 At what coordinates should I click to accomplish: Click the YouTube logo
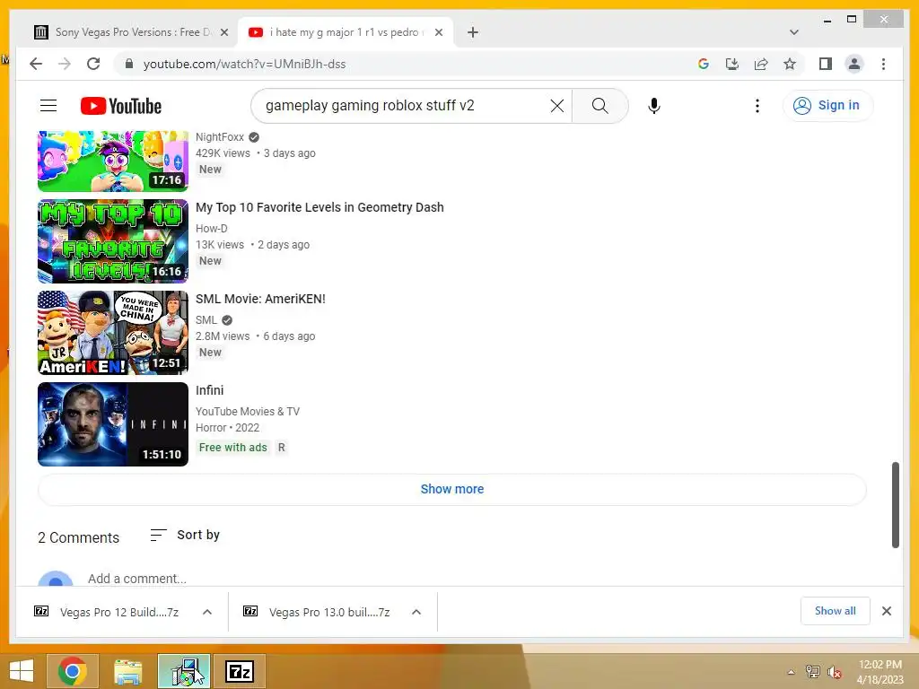coord(121,106)
